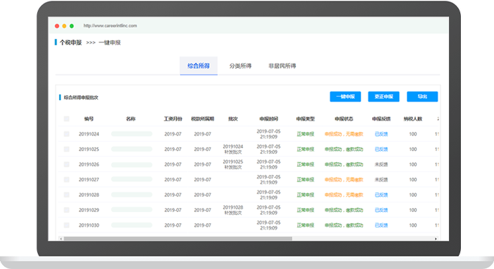Click the yellow minimize window dot
The height and width of the screenshot is (269, 494).
[x=64, y=26]
